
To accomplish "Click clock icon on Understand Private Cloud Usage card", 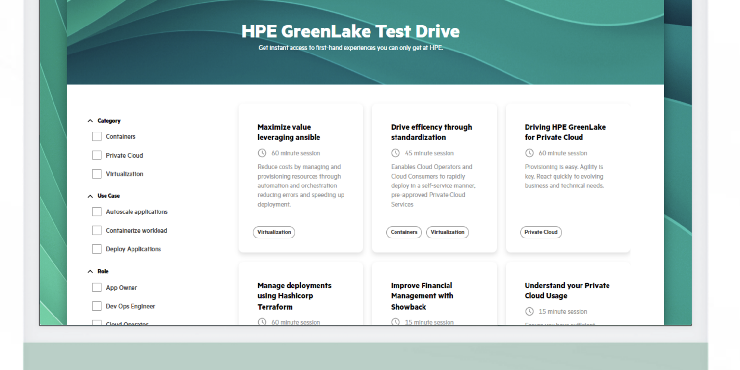I will pos(529,311).
